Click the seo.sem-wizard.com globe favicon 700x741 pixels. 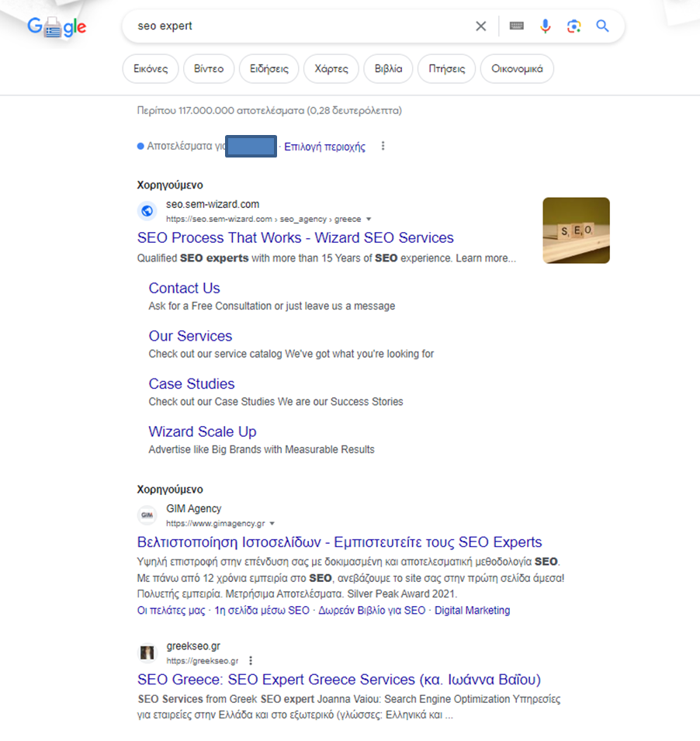click(x=147, y=211)
